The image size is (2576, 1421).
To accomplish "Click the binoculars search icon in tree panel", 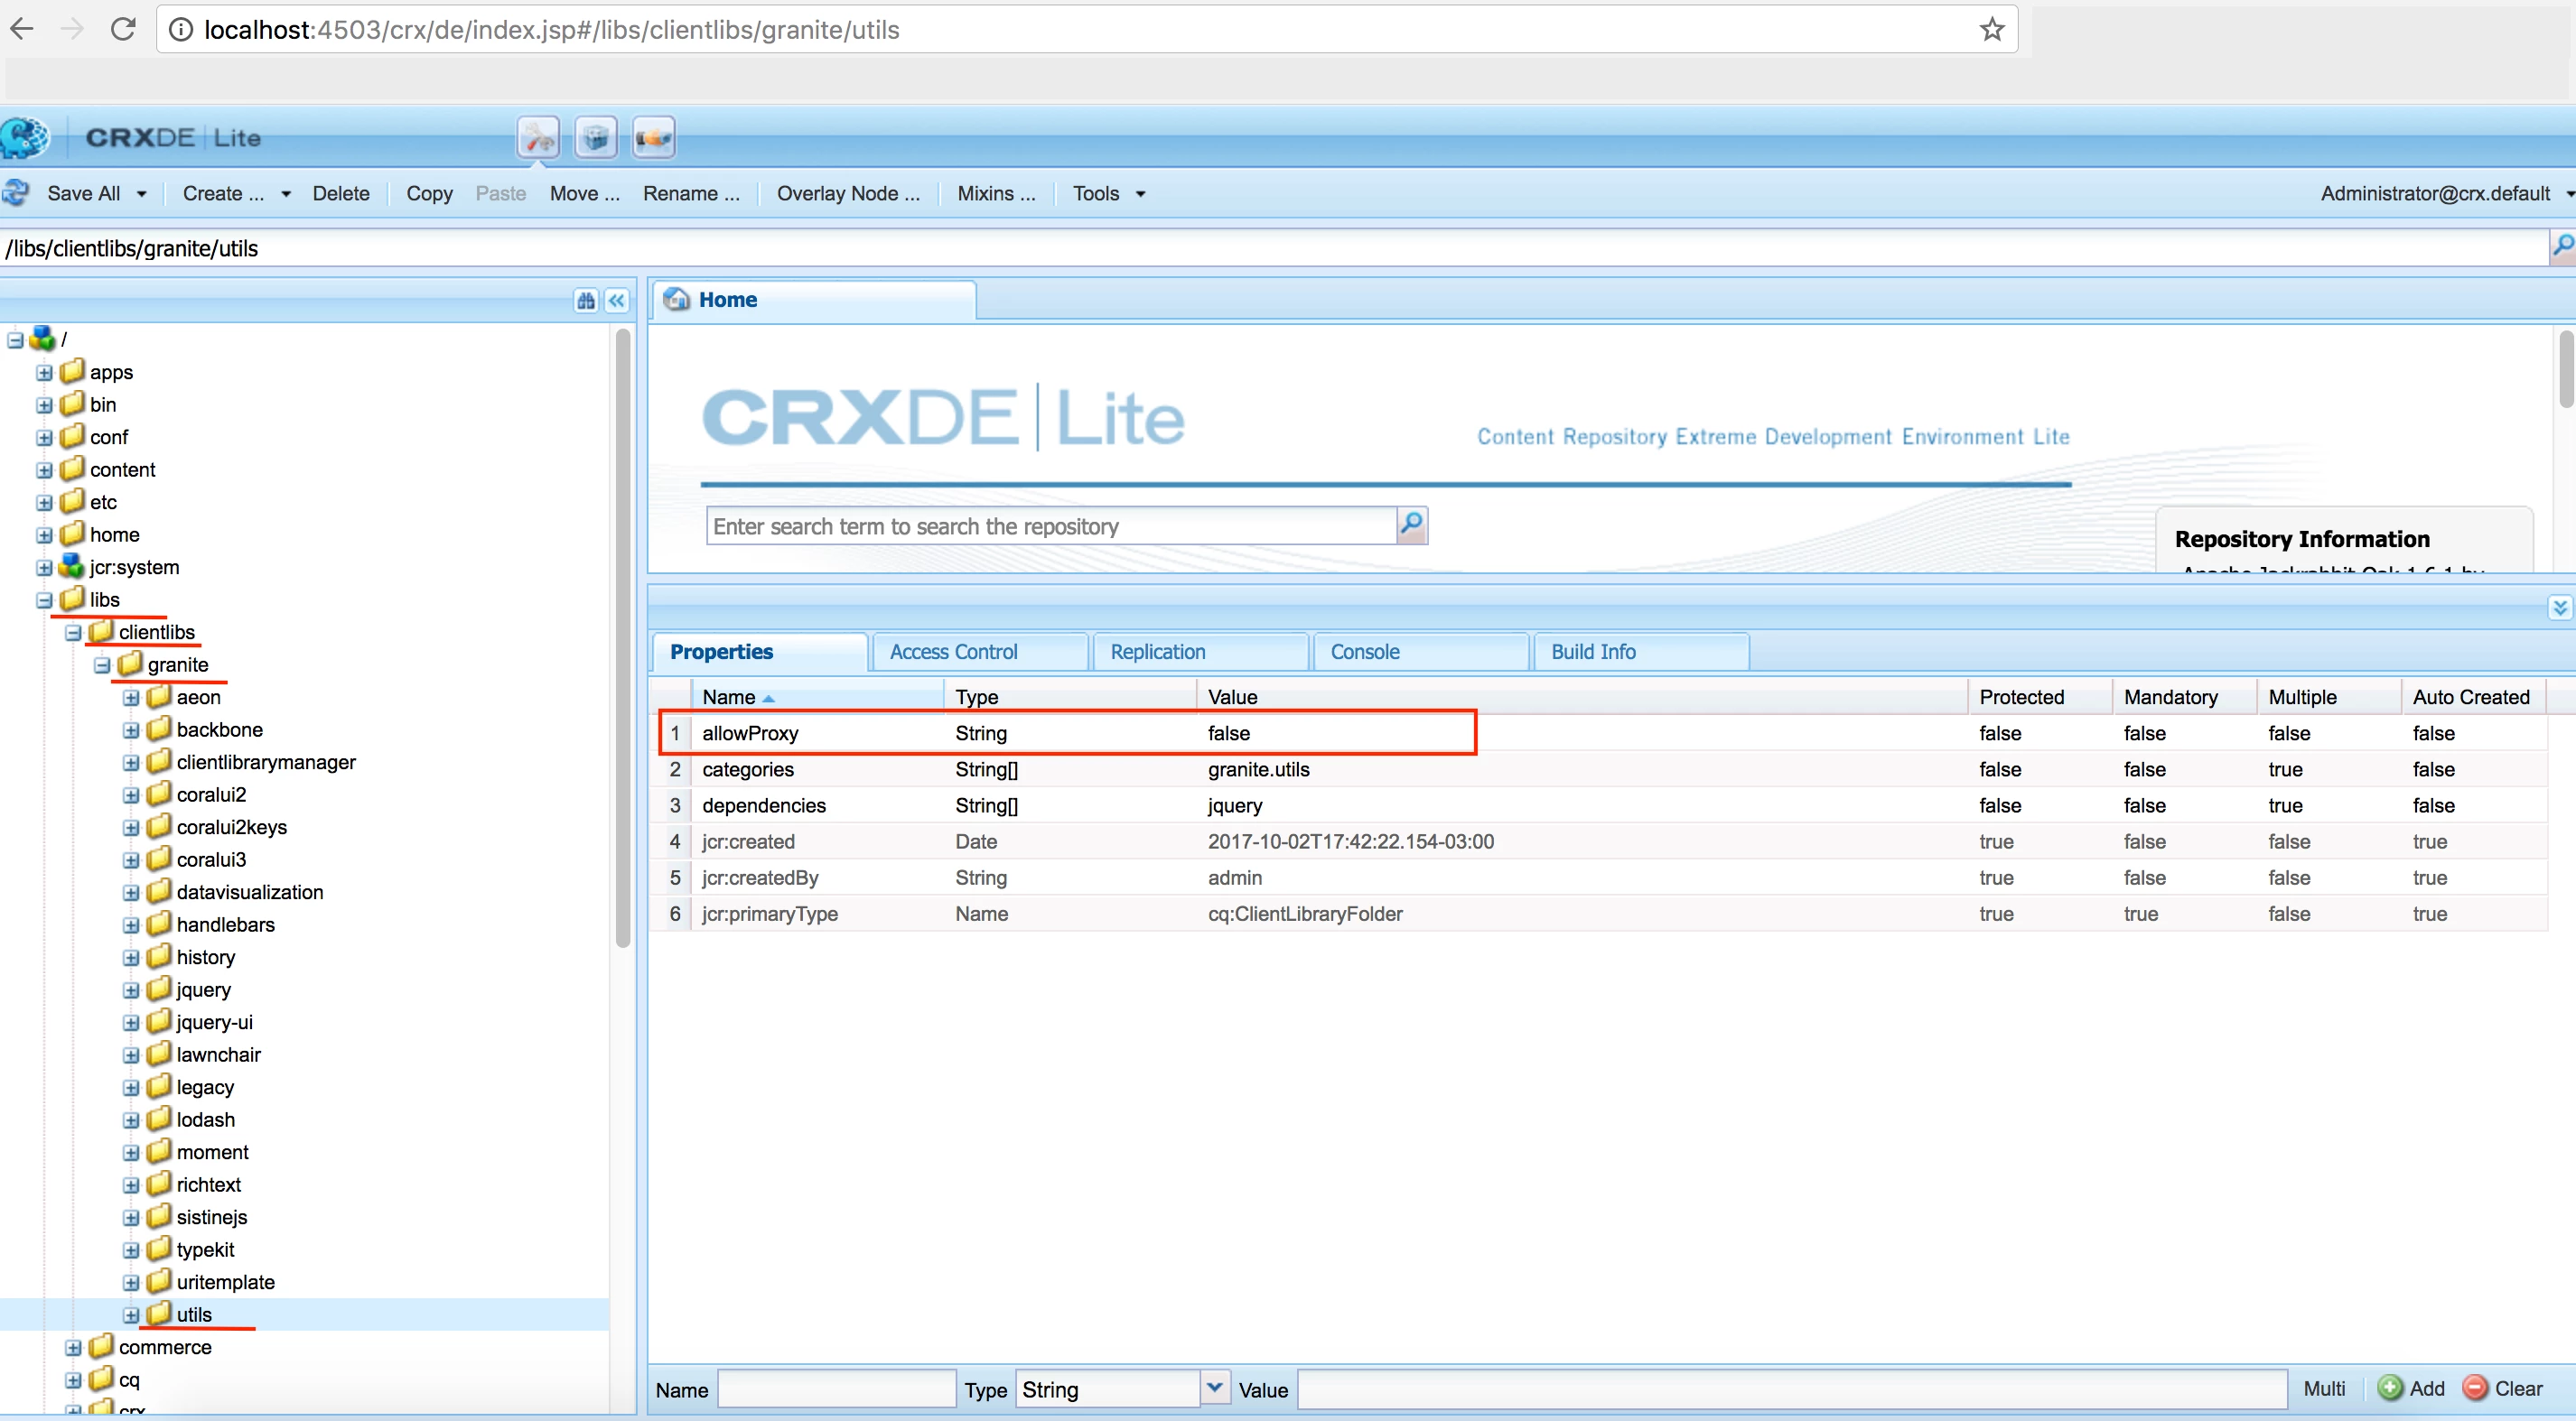I will point(586,301).
